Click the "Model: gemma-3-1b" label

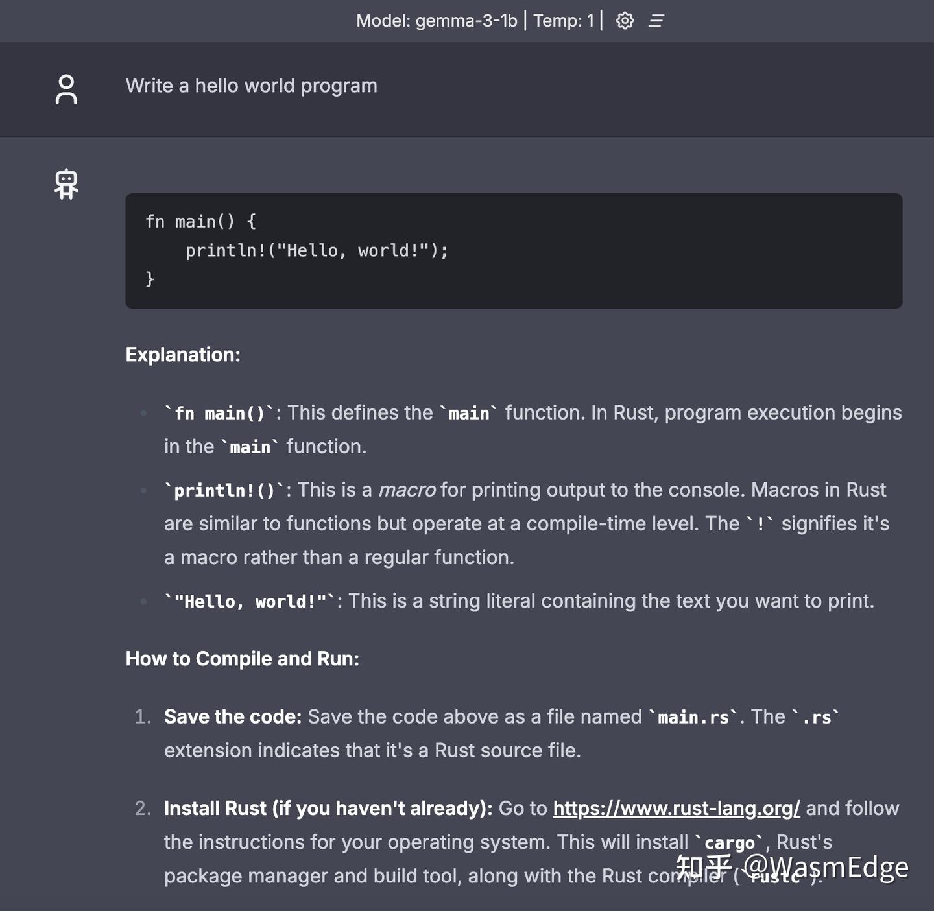pyautogui.click(x=437, y=21)
